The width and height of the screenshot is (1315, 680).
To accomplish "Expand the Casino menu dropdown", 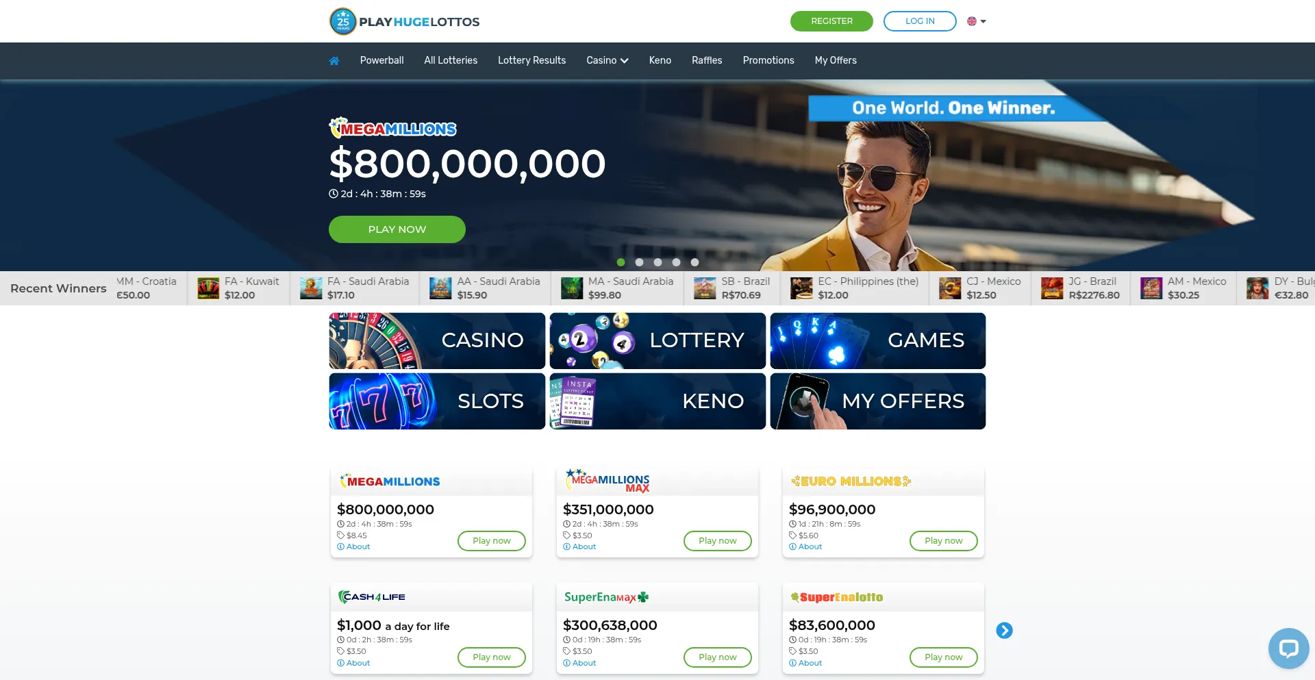I will [607, 60].
